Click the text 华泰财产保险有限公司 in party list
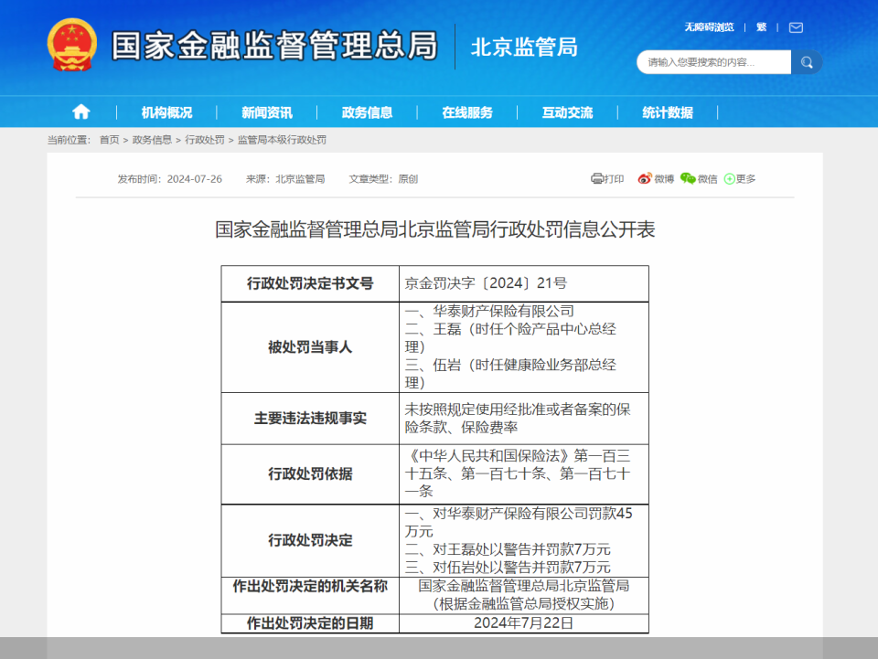 click(x=503, y=311)
